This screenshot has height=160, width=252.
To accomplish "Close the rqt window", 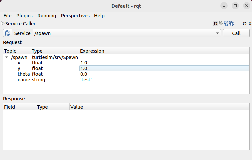I will [247, 6].
